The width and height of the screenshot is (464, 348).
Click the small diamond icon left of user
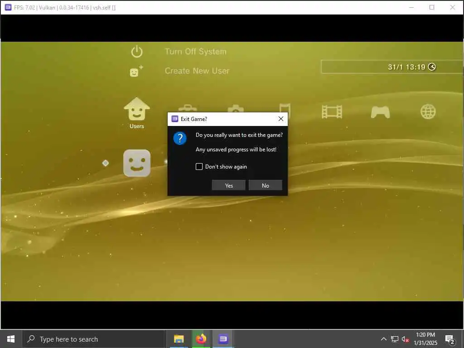tap(105, 163)
